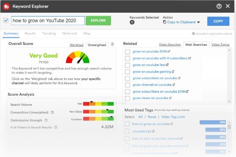The image size is (236, 157).
Task: Open external link icon for grow on youtube fast
Action: [167, 65]
